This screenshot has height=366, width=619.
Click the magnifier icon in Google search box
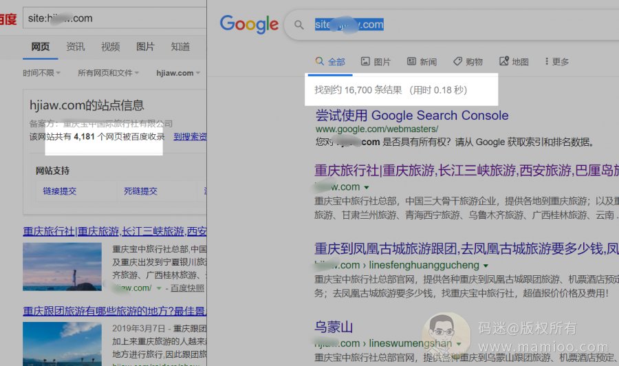[x=299, y=25]
